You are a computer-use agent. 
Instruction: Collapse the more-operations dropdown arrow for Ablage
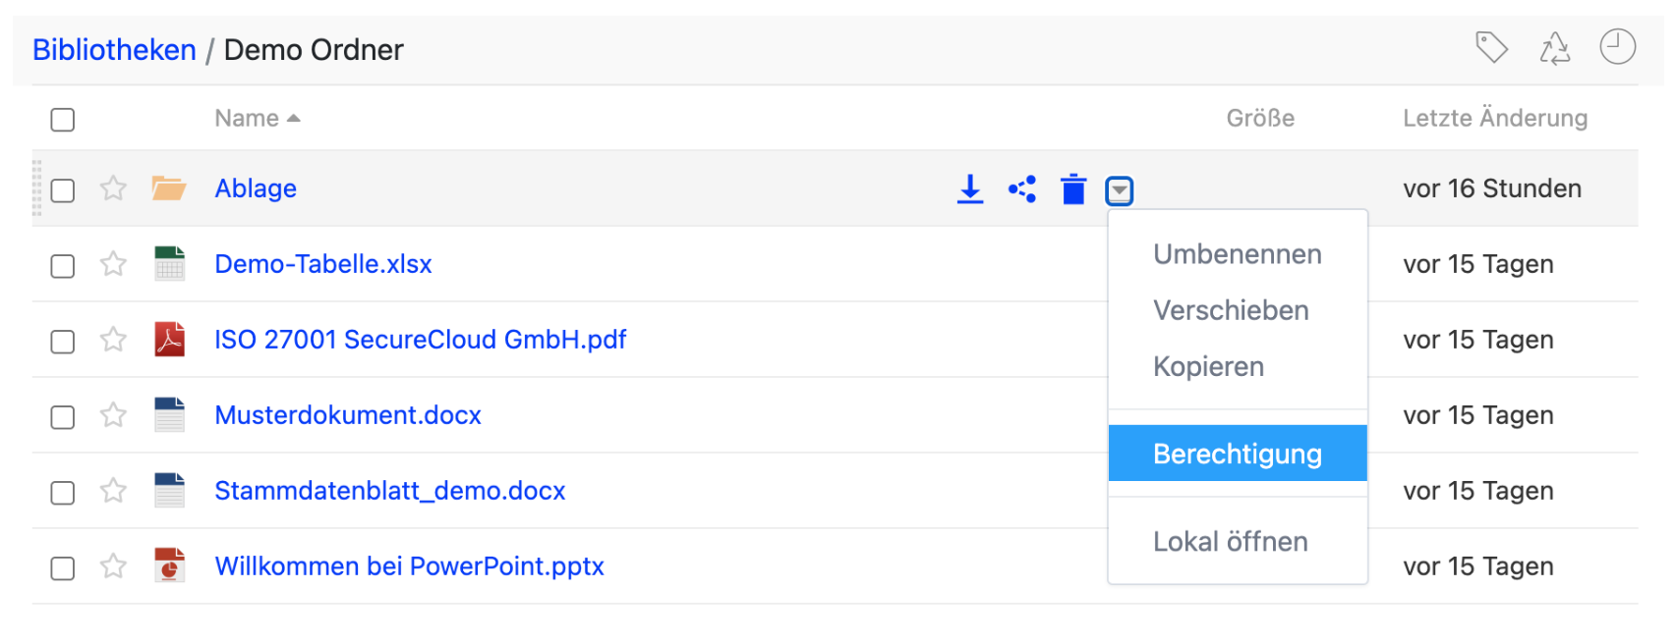coord(1120,190)
